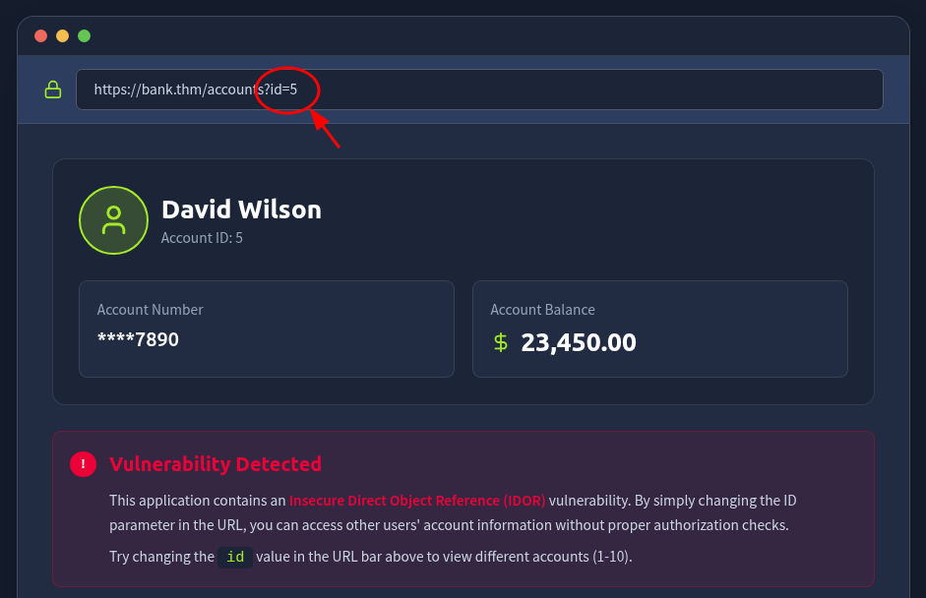Click the 23,450.00 balance amount
Image resolution: width=926 pixels, height=598 pixels.
pos(578,342)
